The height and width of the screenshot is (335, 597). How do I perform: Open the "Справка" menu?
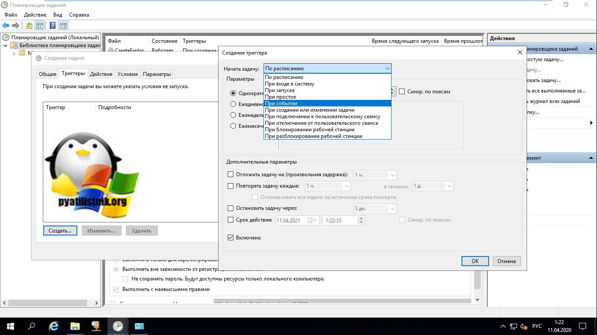click(79, 15)
